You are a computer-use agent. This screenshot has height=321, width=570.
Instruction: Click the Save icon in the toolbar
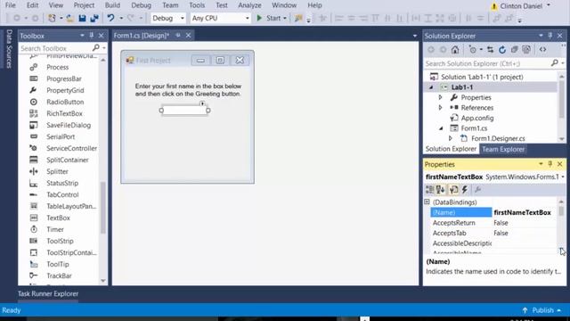[82, 18]
